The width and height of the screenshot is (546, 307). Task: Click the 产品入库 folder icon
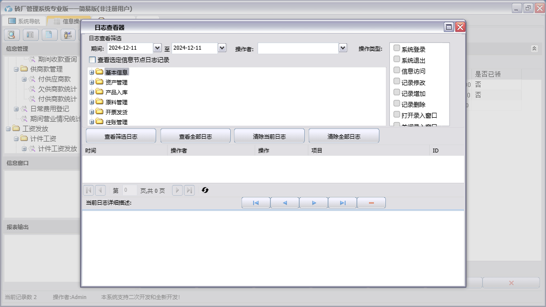[x=99, y=92]
